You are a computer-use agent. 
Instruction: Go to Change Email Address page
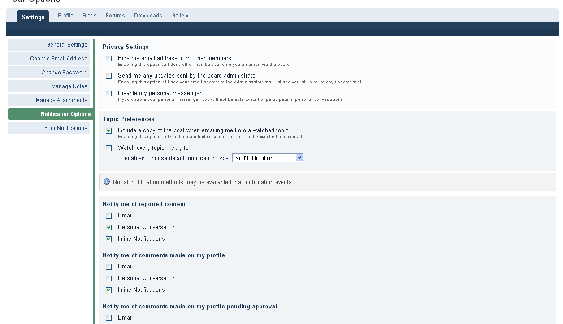[x=58, y=59]
